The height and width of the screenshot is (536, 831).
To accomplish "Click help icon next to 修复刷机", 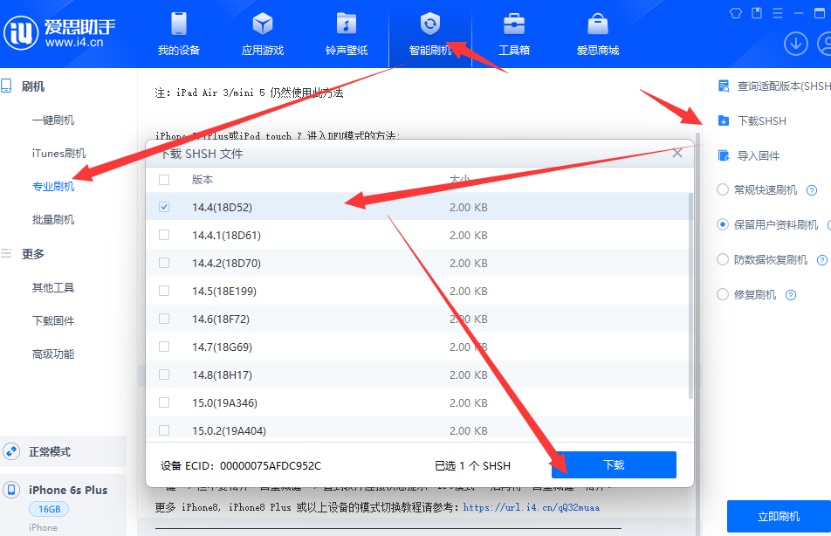I will 791,295.
